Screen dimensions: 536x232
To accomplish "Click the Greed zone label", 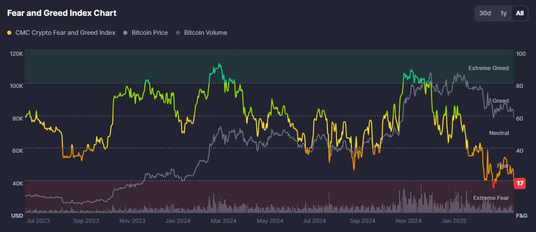I will [500, 101].
